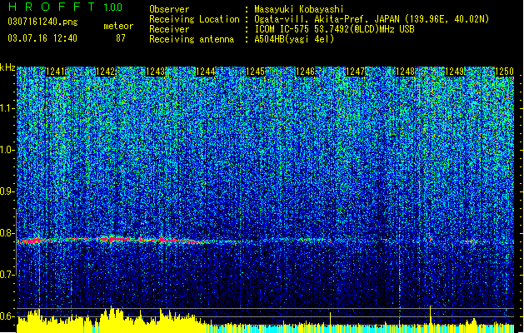Click the kHz unit label
524x333 pixels.
pyautogui.click(x=7, y=68)
